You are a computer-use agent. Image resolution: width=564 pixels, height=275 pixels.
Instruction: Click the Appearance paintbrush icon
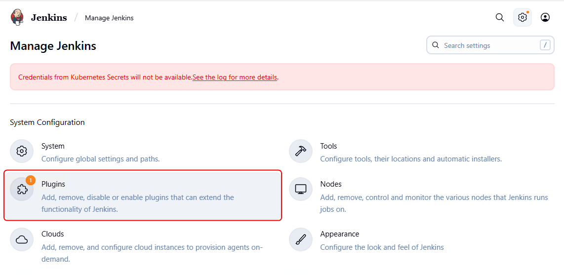(301, 239)
